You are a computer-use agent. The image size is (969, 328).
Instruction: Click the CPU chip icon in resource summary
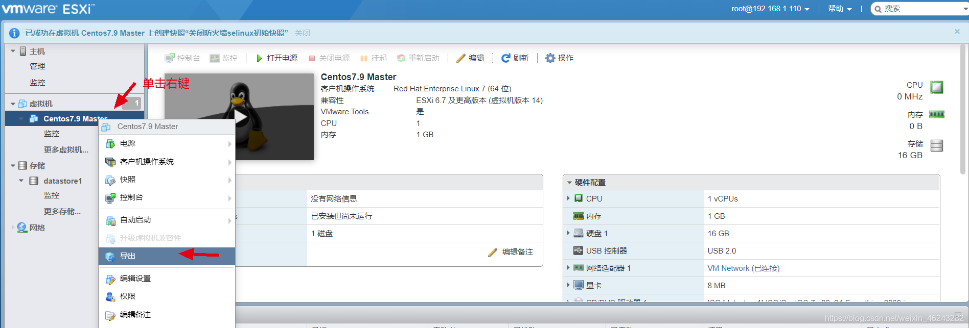pyautogui.click(x=937, y=87)
